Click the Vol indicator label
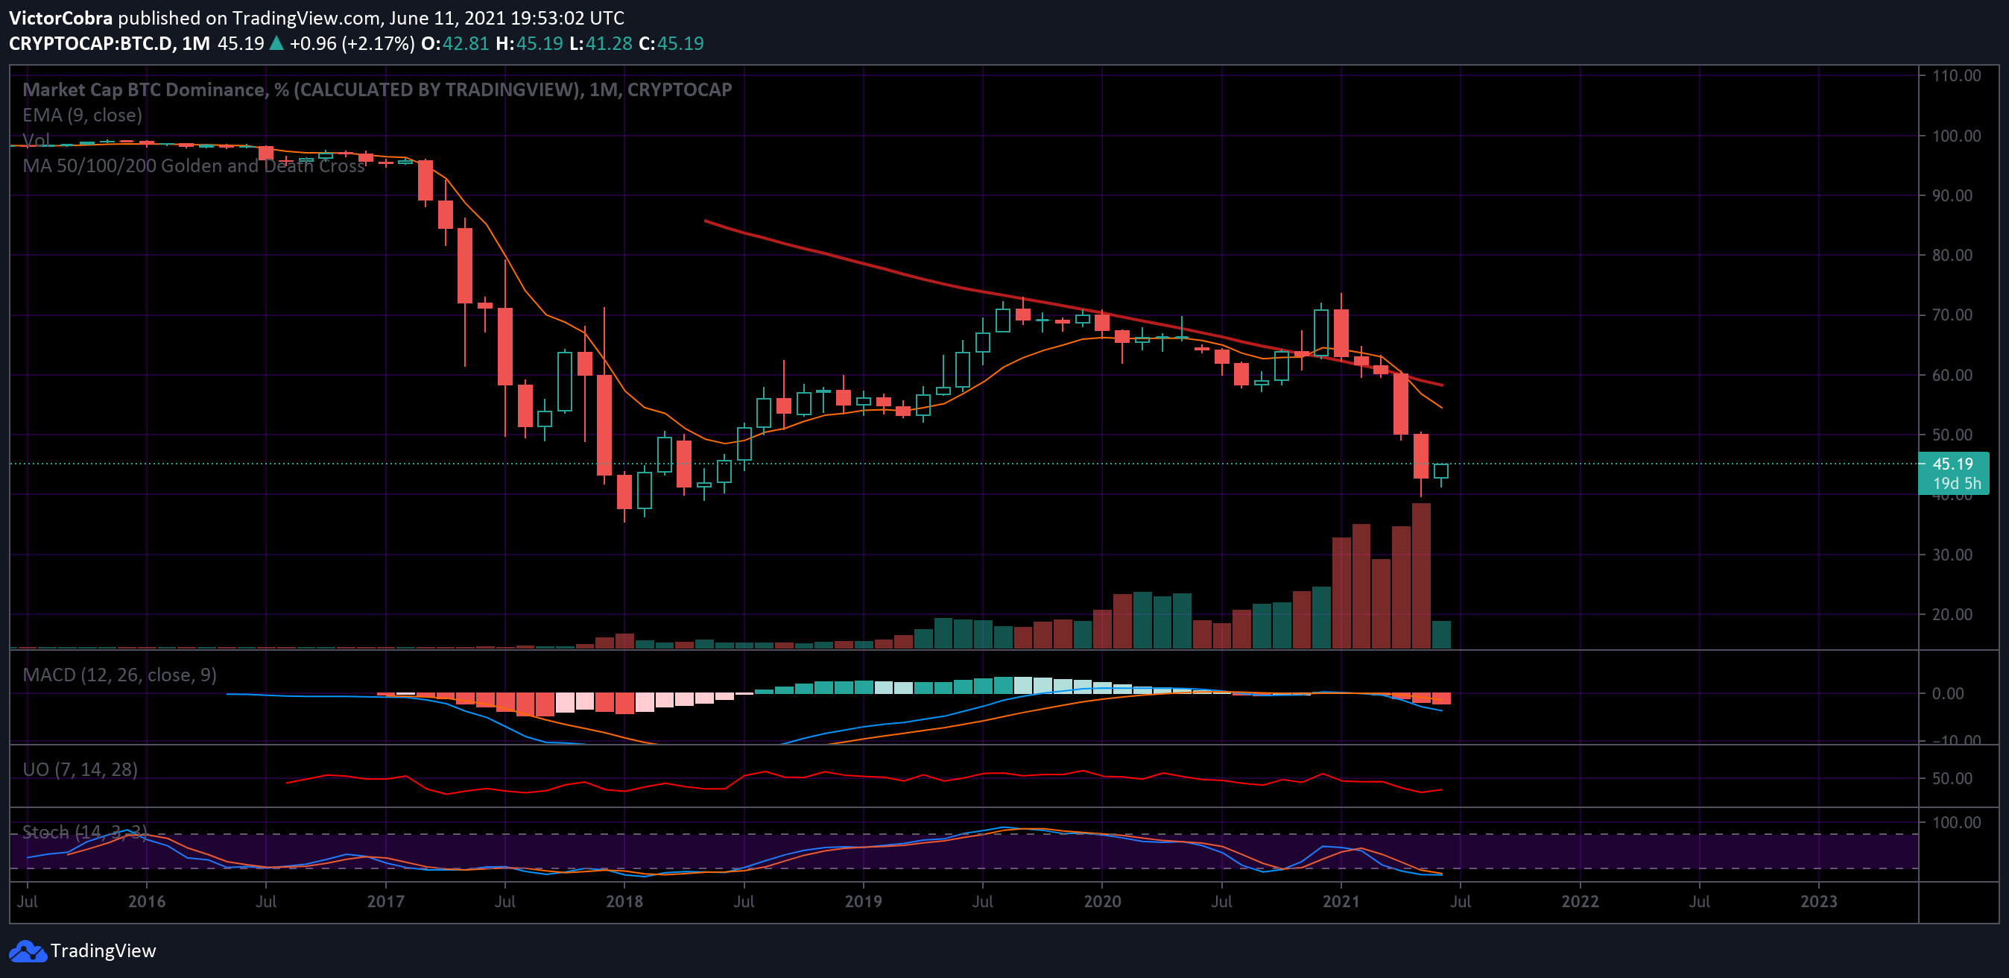Image resolution: width=2009 pixels, height=978 pixels. [x=36, y=140]
